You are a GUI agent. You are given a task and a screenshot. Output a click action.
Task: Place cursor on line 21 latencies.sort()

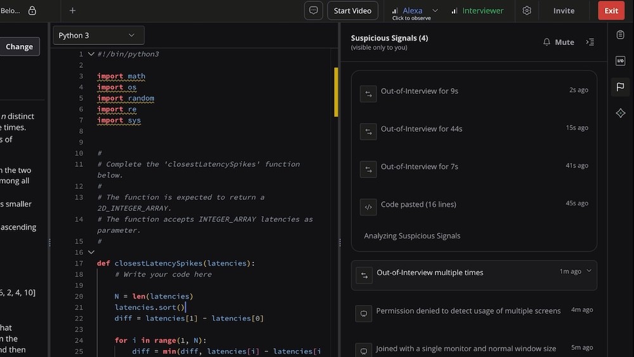[150, 308]
